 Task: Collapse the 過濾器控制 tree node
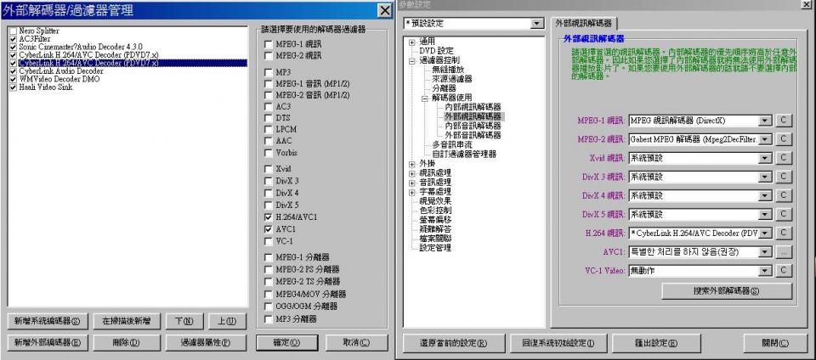coord(412,60)
